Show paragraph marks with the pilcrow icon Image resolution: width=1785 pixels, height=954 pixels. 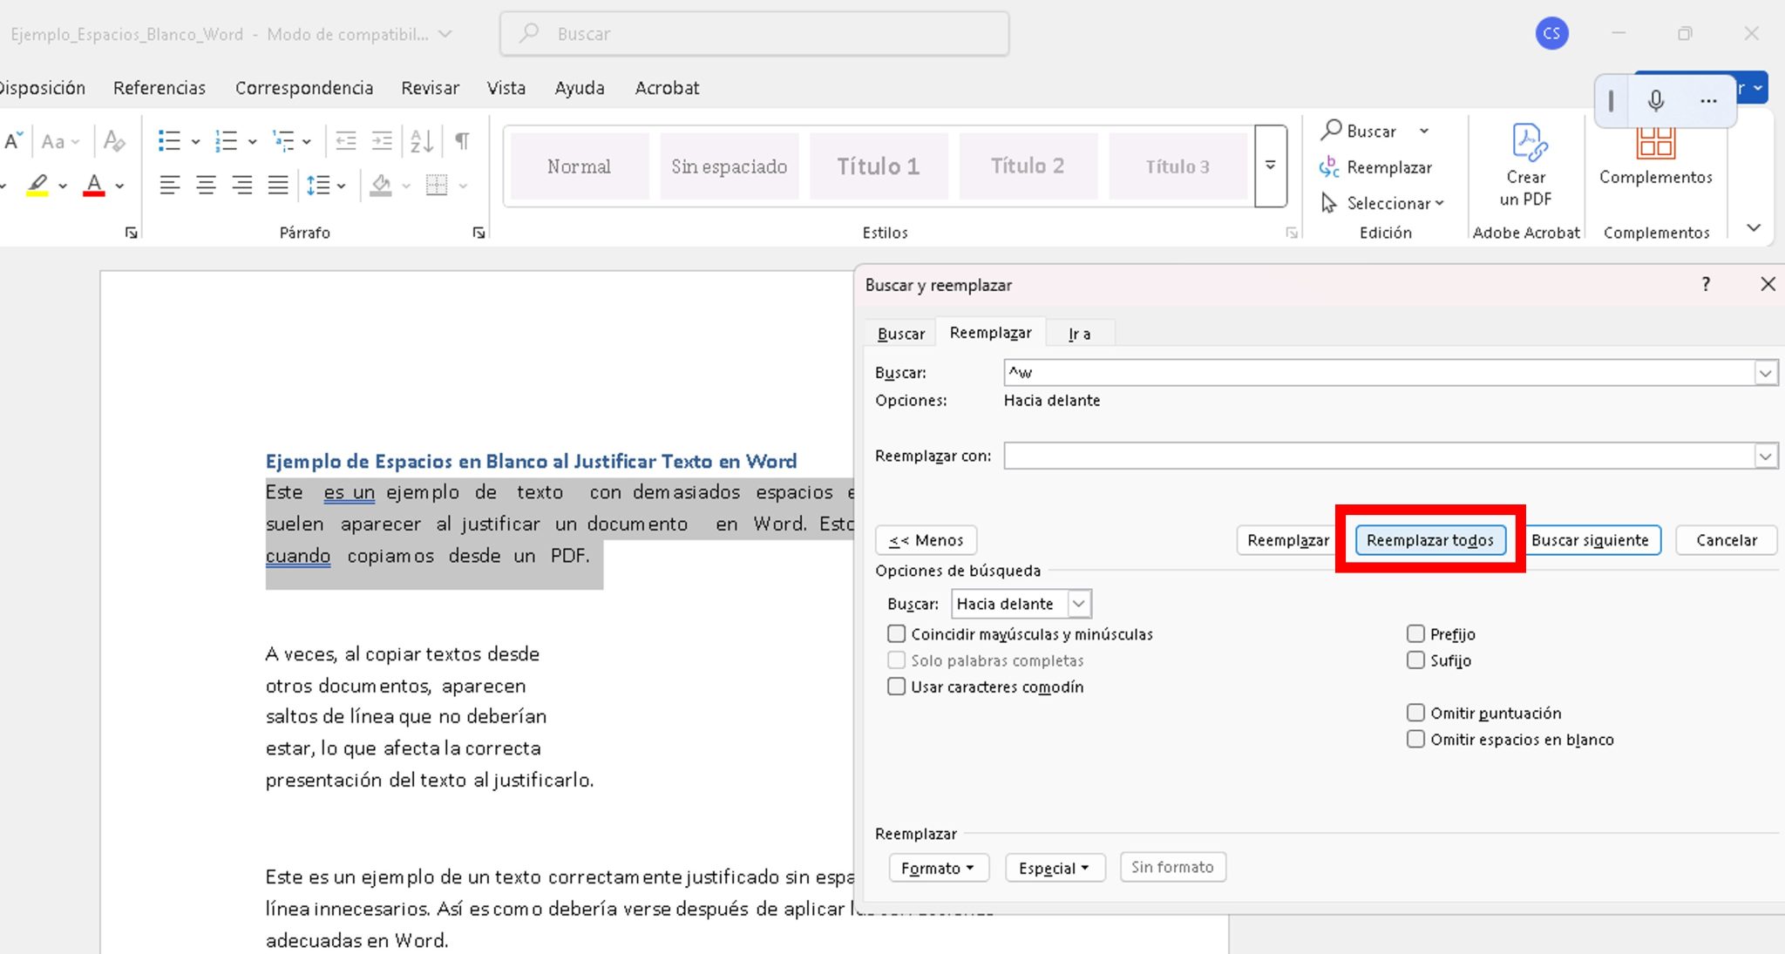point(463,139)
